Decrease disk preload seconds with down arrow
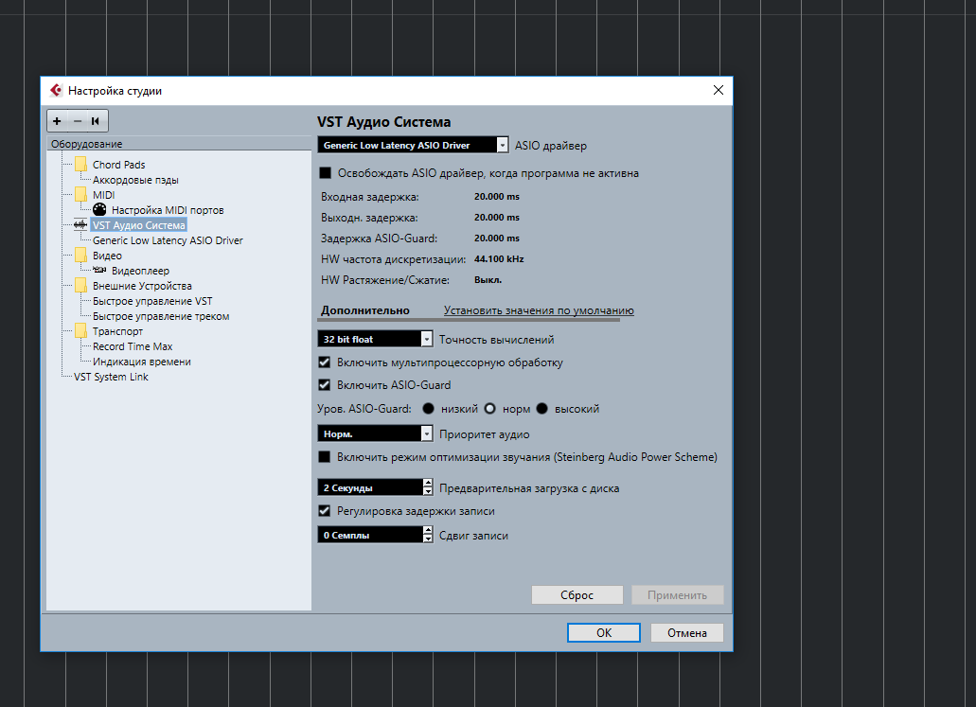 428,491
